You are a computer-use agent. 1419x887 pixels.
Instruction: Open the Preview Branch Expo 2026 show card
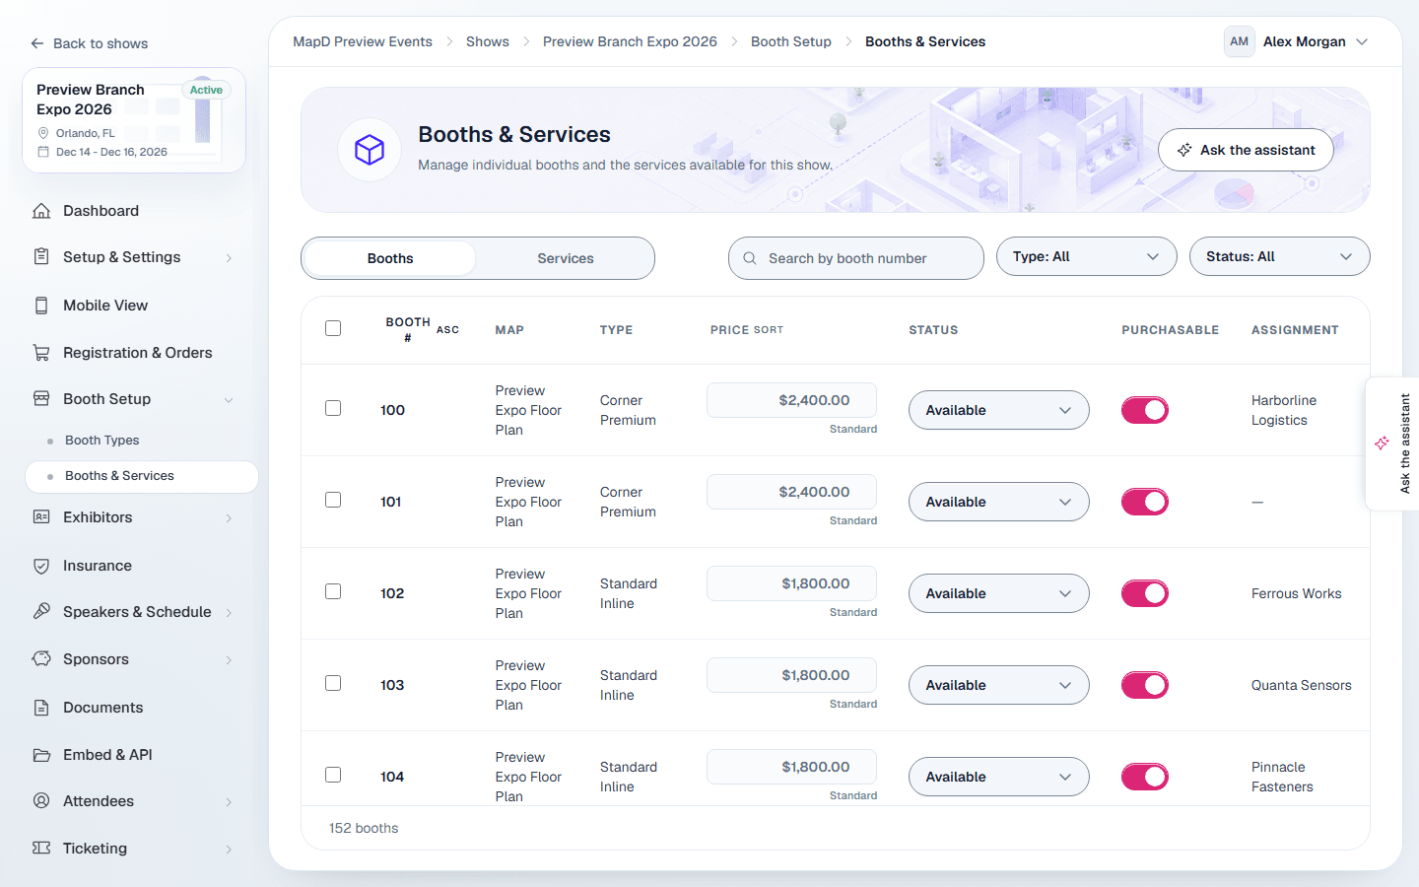[134, 120]
